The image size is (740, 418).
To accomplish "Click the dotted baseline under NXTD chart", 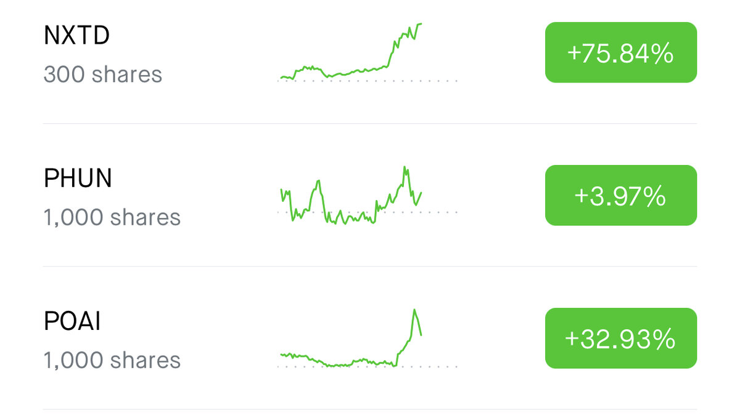I will tap(368, 81).
